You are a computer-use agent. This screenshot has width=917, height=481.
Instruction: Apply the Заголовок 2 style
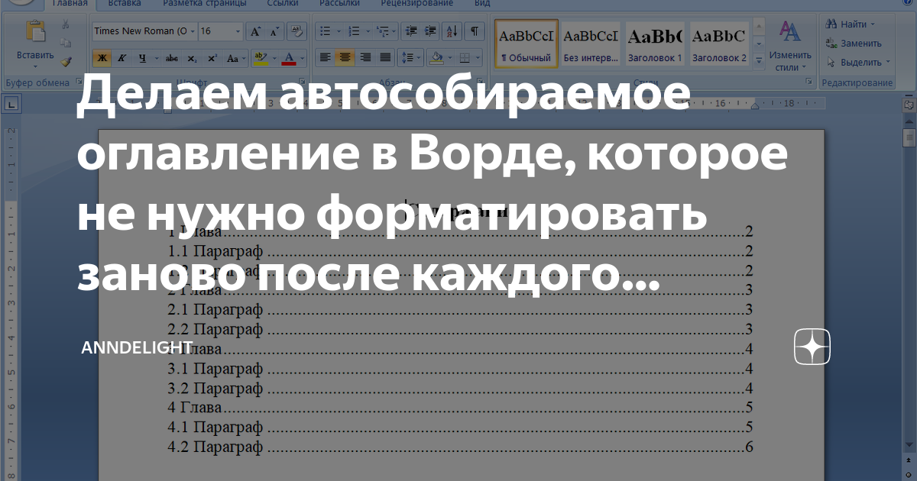coord(719,44)
